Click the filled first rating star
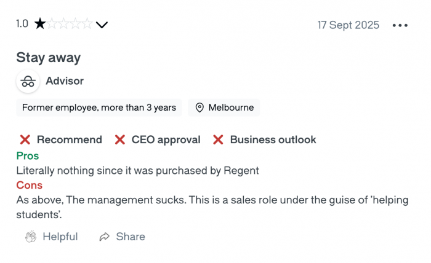 pos(40,24)
